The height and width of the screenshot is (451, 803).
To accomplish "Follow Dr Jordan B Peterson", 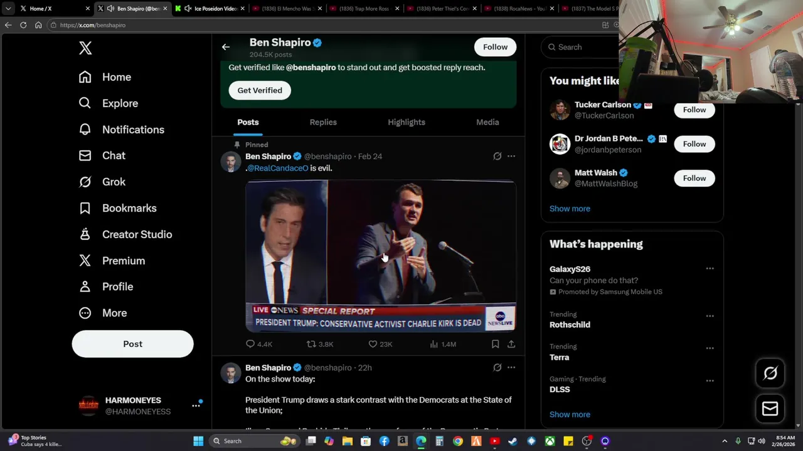I will 694,144.
